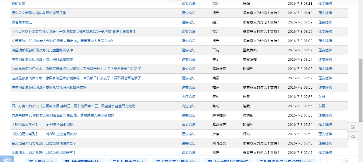Screen dimensions: 363x162
Task: Open 【航拍蓬安系列】河舒镇全景似游图 post
Action: 43,125
